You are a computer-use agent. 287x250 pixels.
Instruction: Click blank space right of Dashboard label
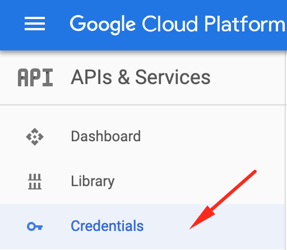point(206,136)
